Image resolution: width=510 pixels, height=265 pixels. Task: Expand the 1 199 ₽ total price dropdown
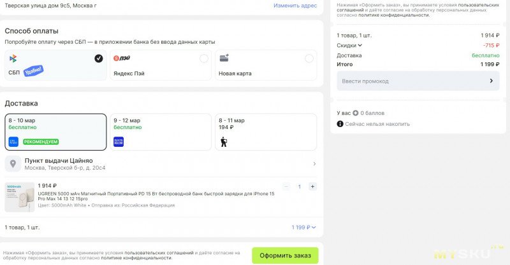click(x=303, y=227)
